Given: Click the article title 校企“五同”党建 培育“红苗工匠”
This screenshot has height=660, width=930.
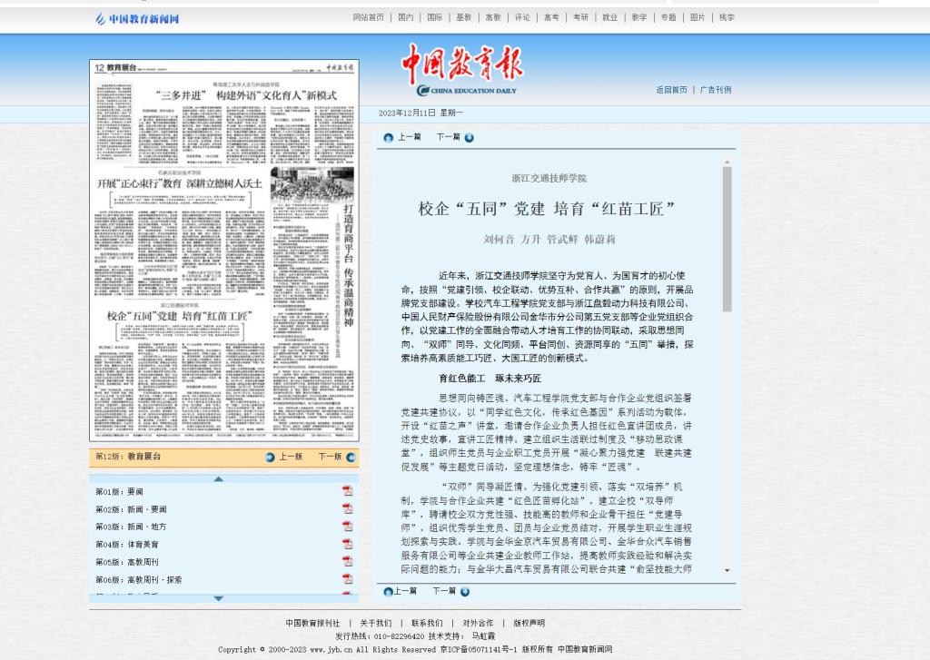Looking at the screenshot, I should (547, 209).
